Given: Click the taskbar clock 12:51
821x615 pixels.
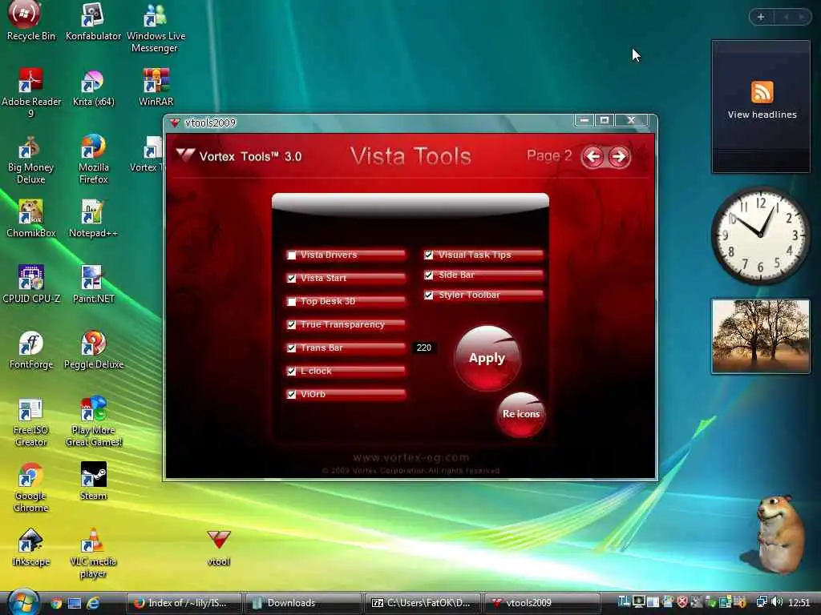Looking at the screenshot, I should [799, 602].
